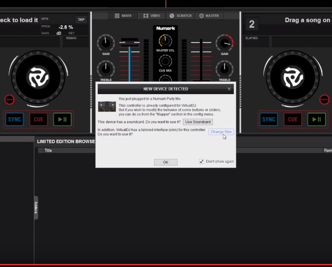Click the REMAIN time label

point(71,38)
